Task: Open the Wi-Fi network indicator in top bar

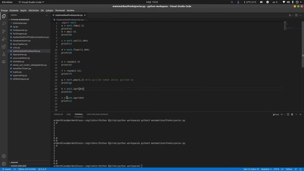Action: click(x=284, y=2)
